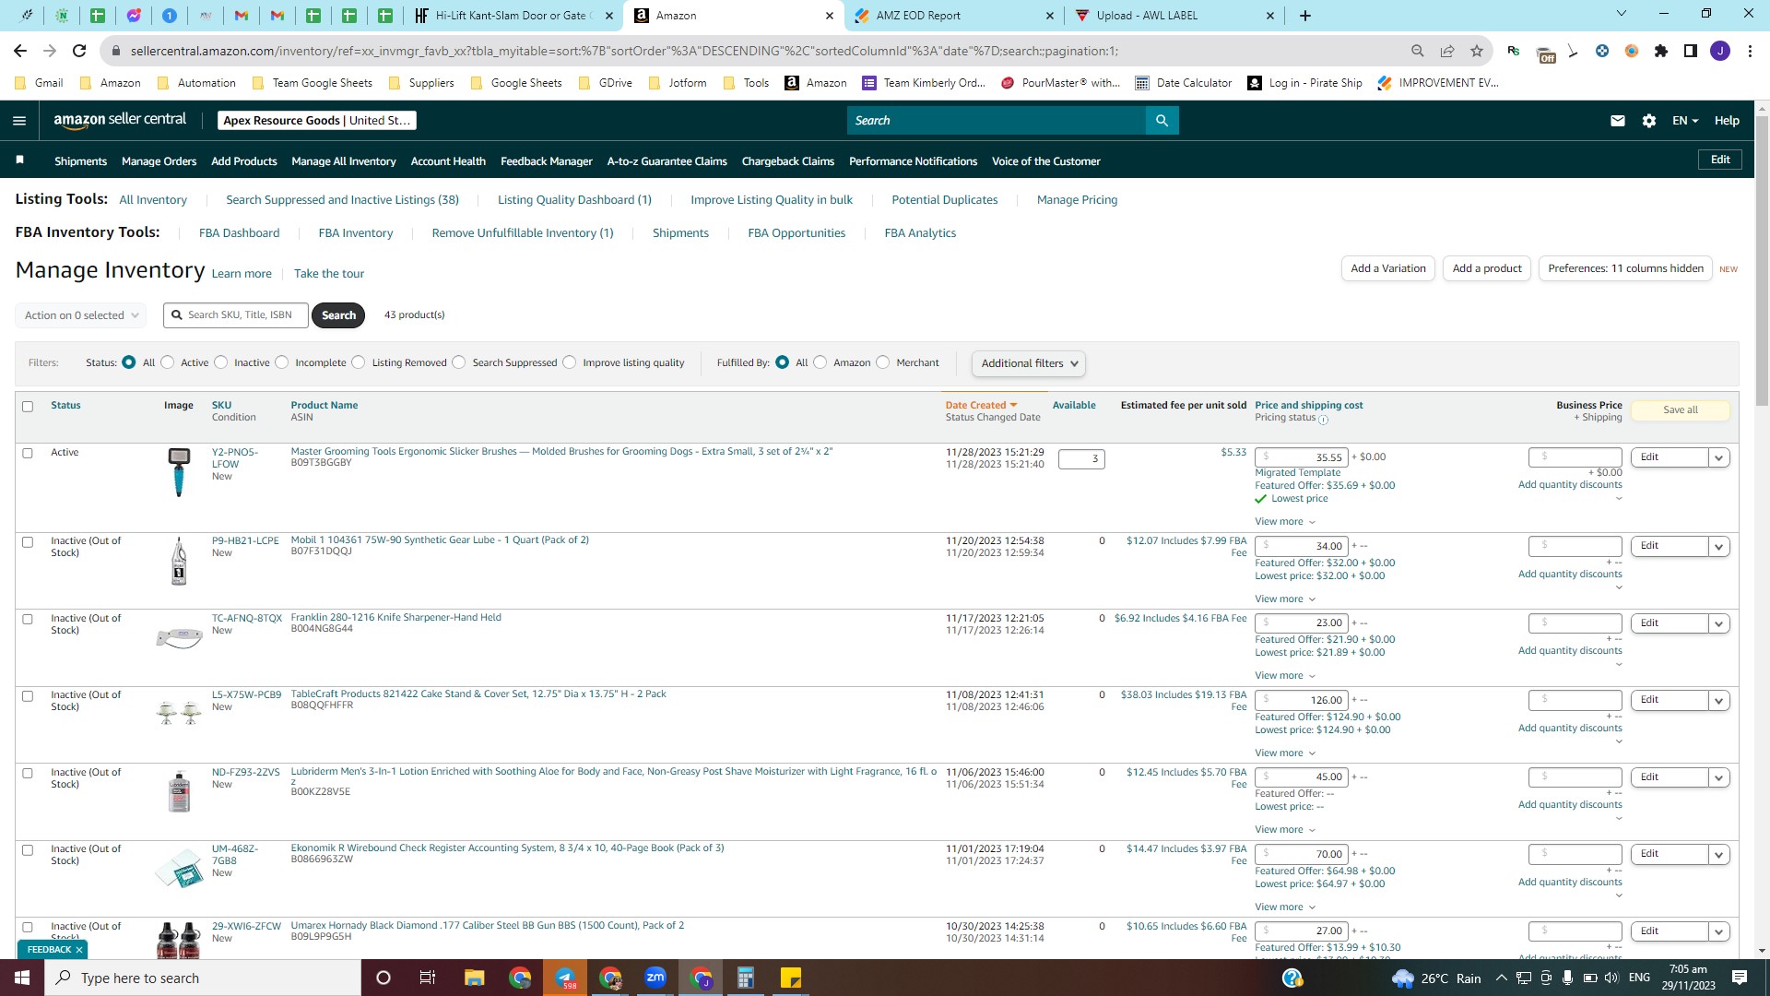Click the Slicker Brushes product thumbnail

pos(179,472)
